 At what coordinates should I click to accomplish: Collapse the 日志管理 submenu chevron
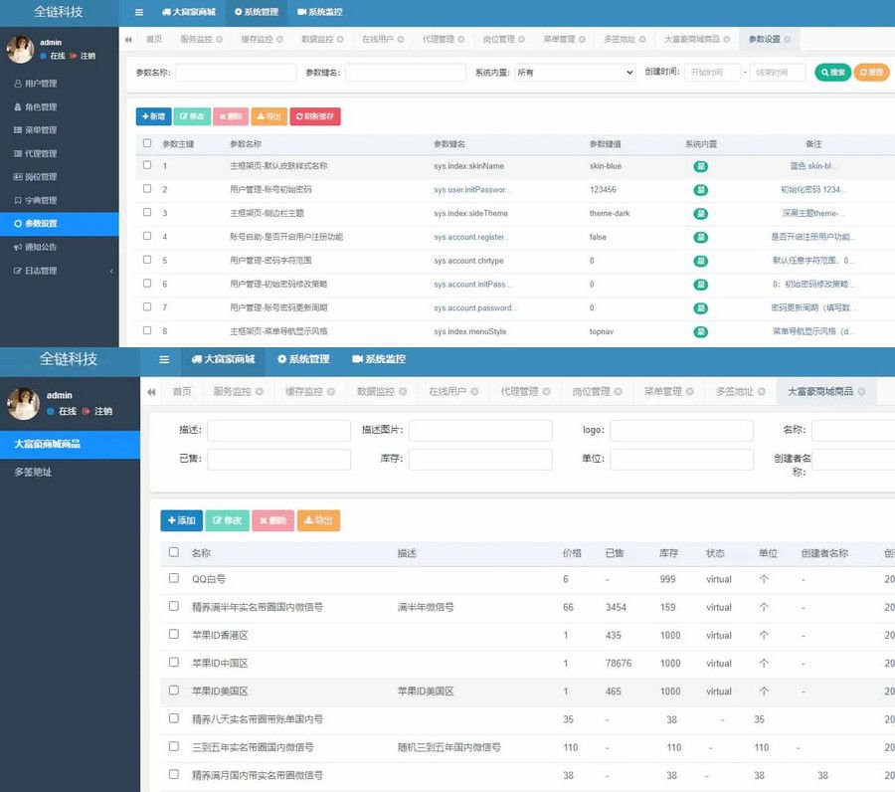pos(111,270)
